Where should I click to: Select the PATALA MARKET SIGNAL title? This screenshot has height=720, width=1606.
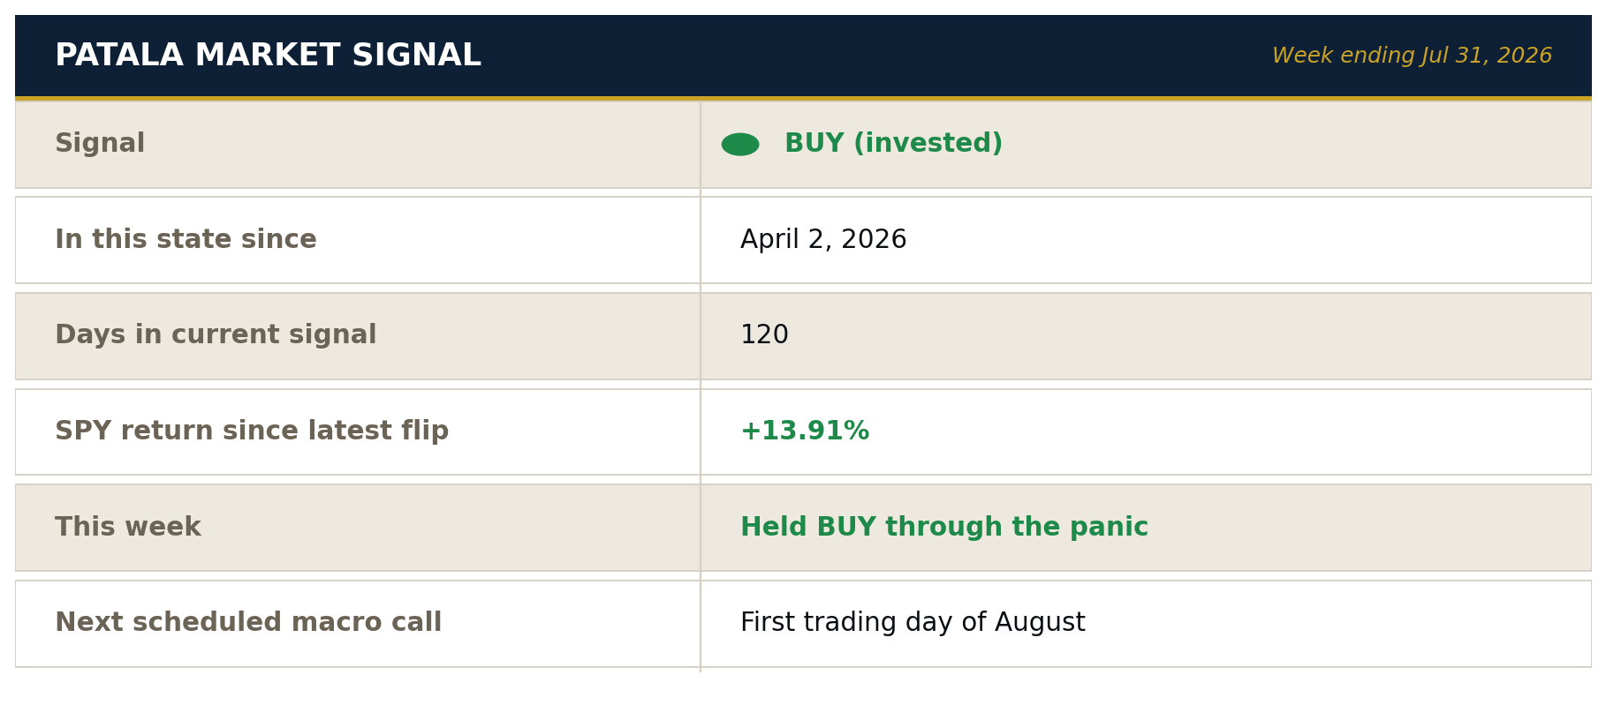coord(268,56)
